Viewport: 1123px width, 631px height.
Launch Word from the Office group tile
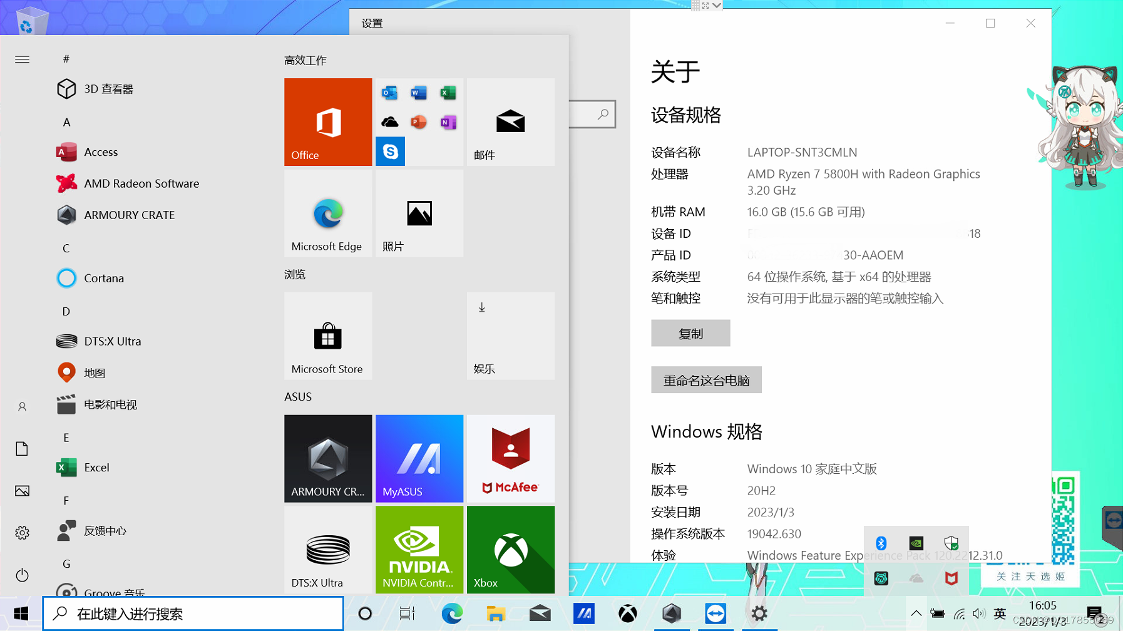click(x=419, y=93)
